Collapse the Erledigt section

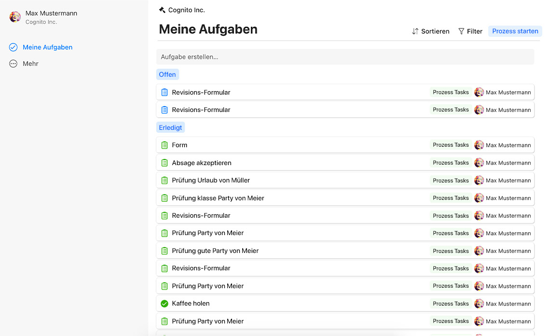pos(171,127)
